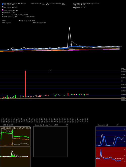This screenshot has height=167, width=126.
Task: Click the 1097.02 price axis label
Action: 123,91
